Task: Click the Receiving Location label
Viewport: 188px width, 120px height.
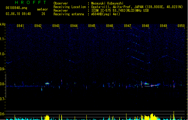Action: tap(70, 7)
